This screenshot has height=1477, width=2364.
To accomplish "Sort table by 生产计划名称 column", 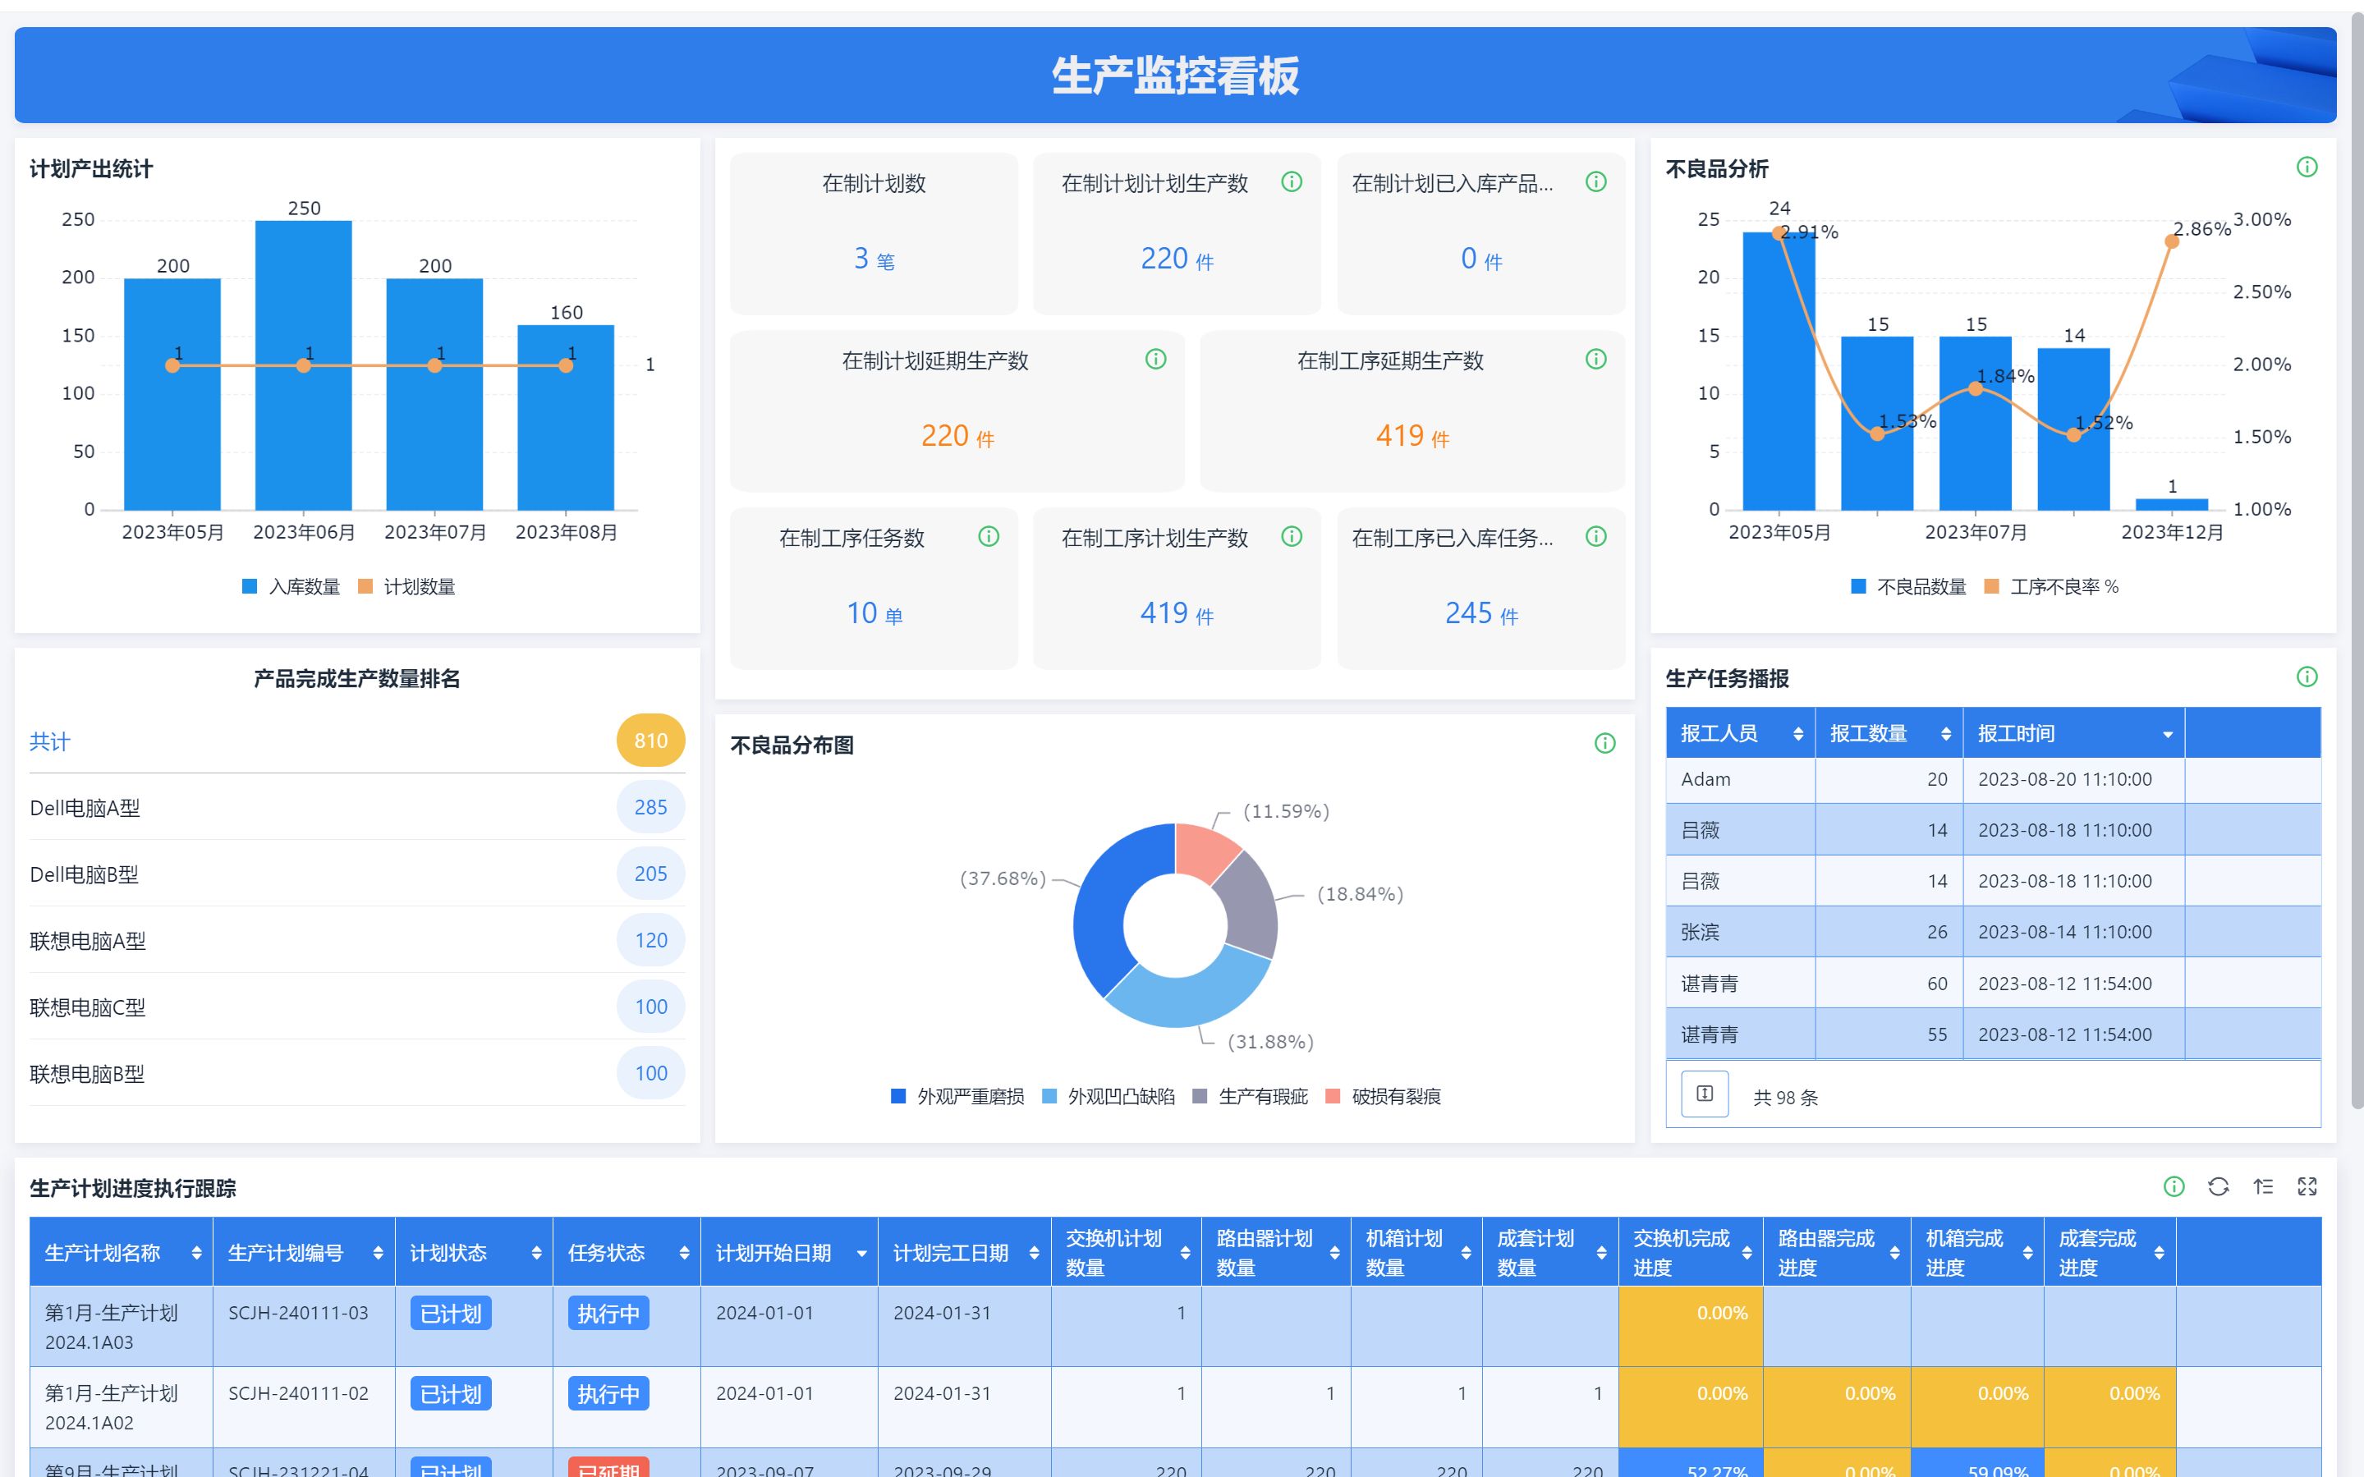I will [x=196, y=1254].
